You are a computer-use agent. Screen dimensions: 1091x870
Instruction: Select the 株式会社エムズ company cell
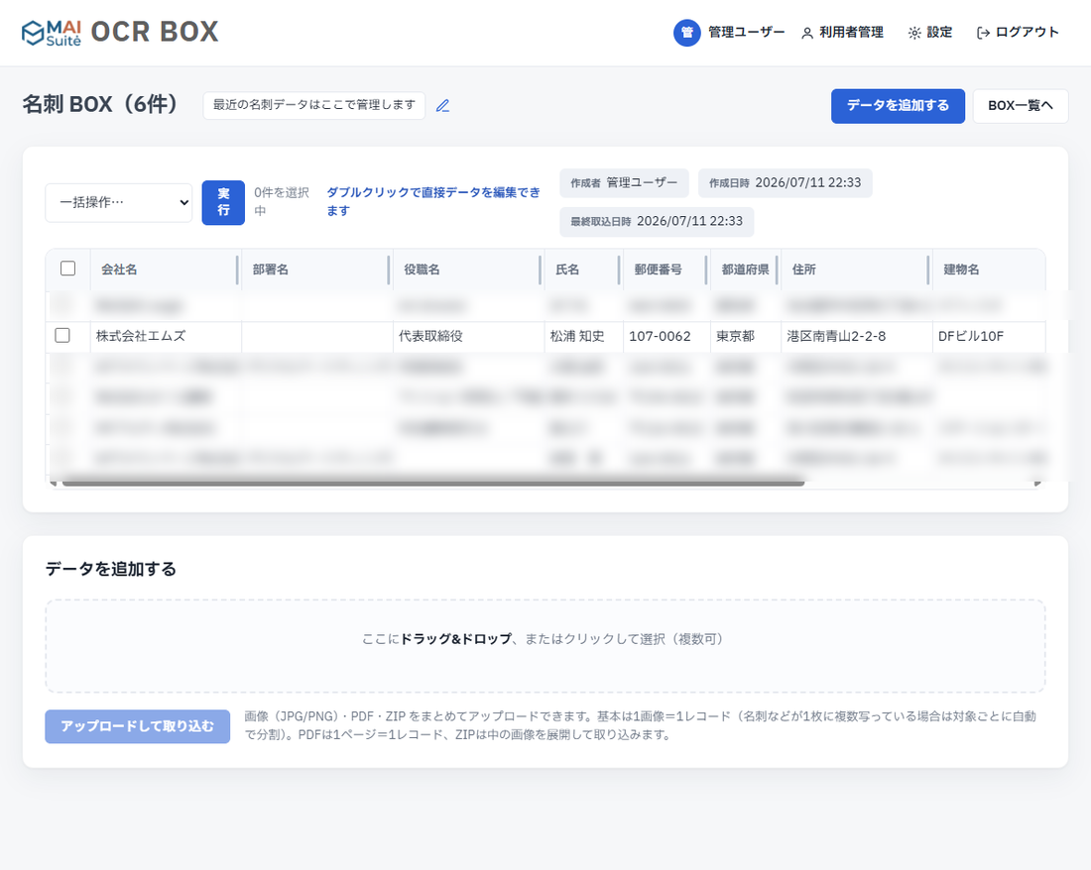pos(167,336)
